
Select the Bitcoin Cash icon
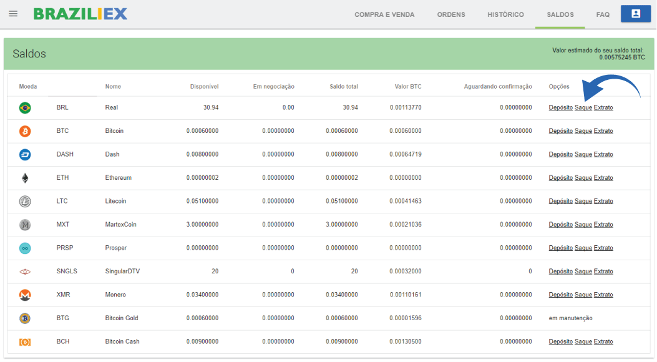click(x=25, y=342)
